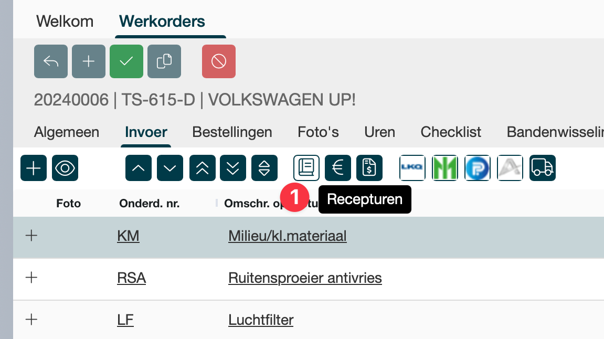Click the green checkmark save button
The width and height of the screenshot is (604, 339).
(x=126, y=61)
